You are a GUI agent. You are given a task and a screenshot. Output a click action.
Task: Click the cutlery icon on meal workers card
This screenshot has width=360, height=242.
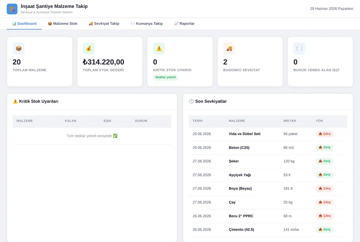click(299, 48)
